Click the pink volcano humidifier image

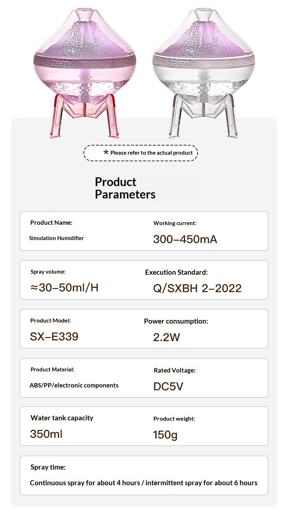85,73
